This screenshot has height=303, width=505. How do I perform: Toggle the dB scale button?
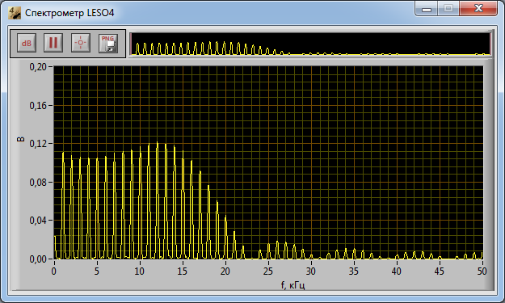pyautogui.click(x=26, y=43)
